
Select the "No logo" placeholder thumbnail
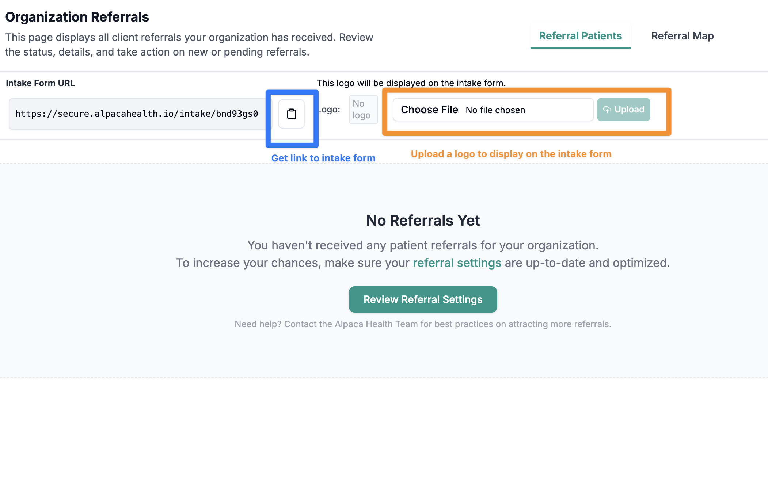tap(363, 110)
